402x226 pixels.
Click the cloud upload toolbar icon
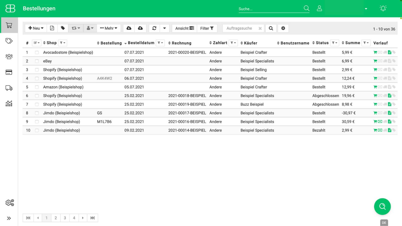click(140, 28)
